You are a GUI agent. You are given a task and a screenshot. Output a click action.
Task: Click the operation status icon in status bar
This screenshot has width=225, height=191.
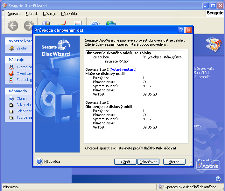point(161,187)
